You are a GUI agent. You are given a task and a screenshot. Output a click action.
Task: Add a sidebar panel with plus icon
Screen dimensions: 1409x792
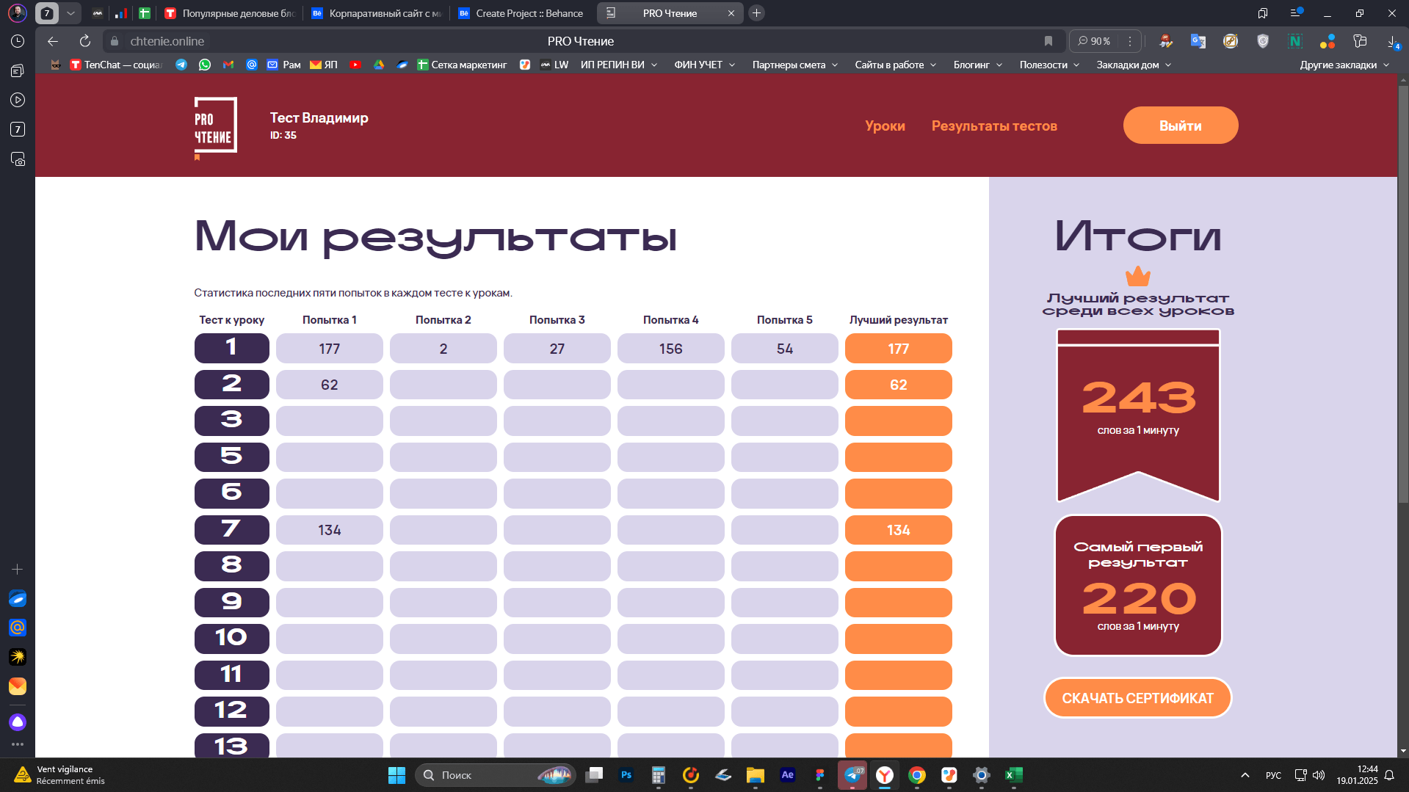point(18,569)
